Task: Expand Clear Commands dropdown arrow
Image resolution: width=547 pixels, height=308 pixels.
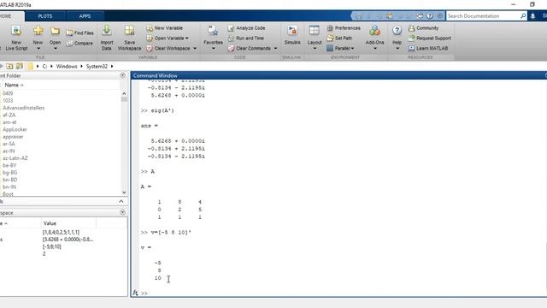Action: 275,49
